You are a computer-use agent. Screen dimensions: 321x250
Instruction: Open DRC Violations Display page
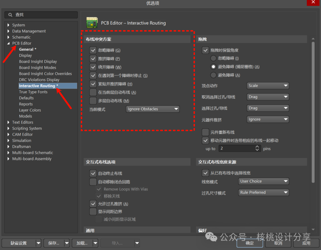[39, 80]
